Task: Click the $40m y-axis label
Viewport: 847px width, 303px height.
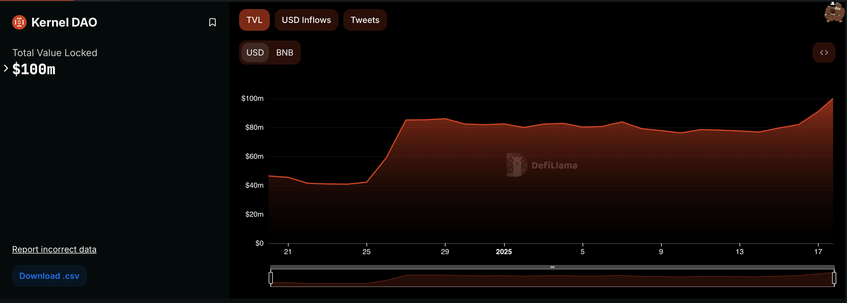Action: pos(254,185)
